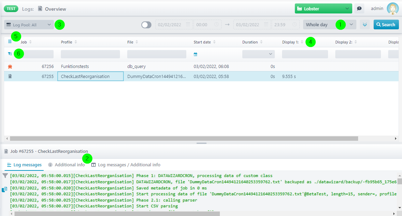Click the log panel horizontal scrollbar
This screenshot has width=402, height=216.
tap(117, 214)
